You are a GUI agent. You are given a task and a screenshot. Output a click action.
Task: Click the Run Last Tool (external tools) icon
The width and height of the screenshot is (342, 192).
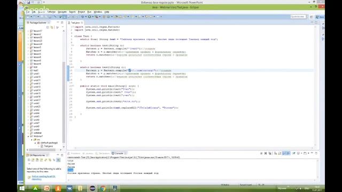point(96,17)
